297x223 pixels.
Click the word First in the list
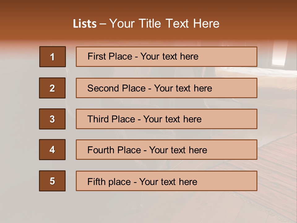click(97, 56)
